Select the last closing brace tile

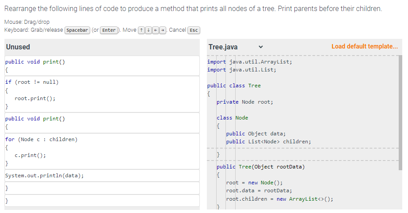click(102, 201)
